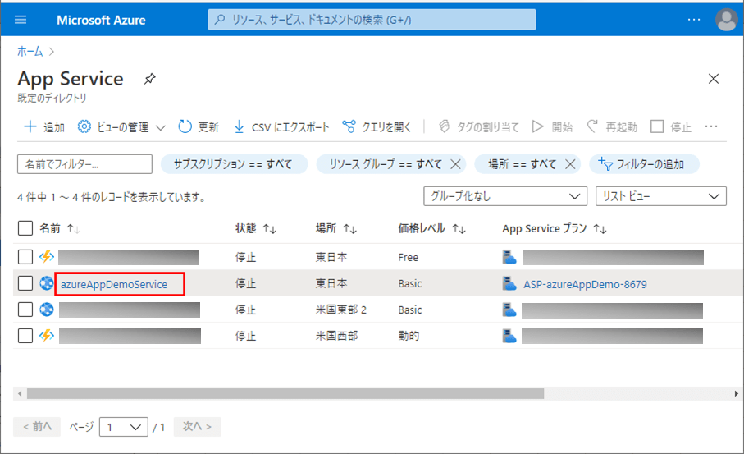This screenshot has width=744, height=454.
Task: Open the toolbar overflow ellipsis menu
Action: [x=711, y=126]
